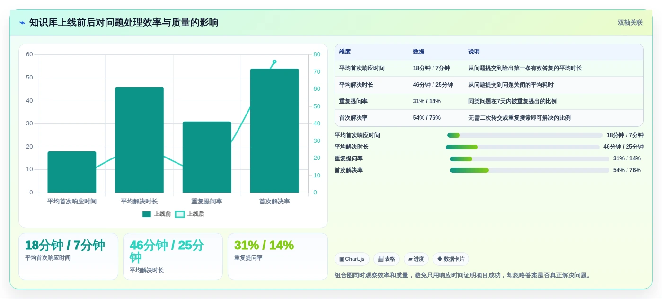Screen dimensions: 662x299
Task: Click the 平均首次响应时间 bar in chart
Action: (72, 172)
